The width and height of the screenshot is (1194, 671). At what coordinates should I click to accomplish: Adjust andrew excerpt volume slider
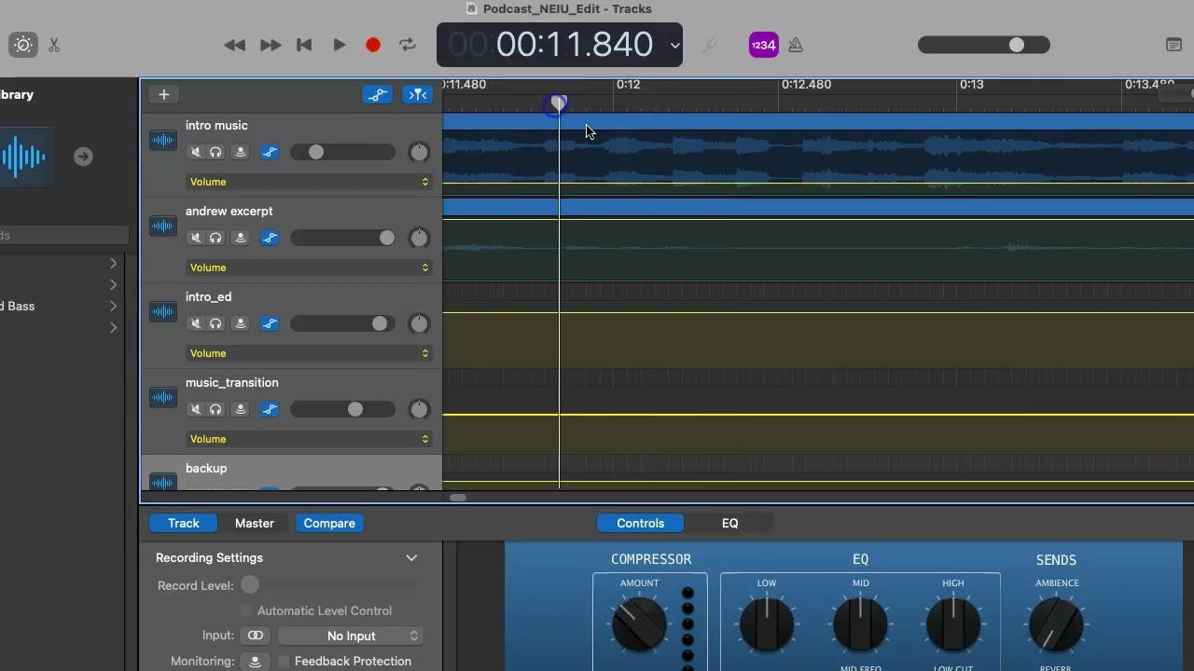tap(342, 238)
